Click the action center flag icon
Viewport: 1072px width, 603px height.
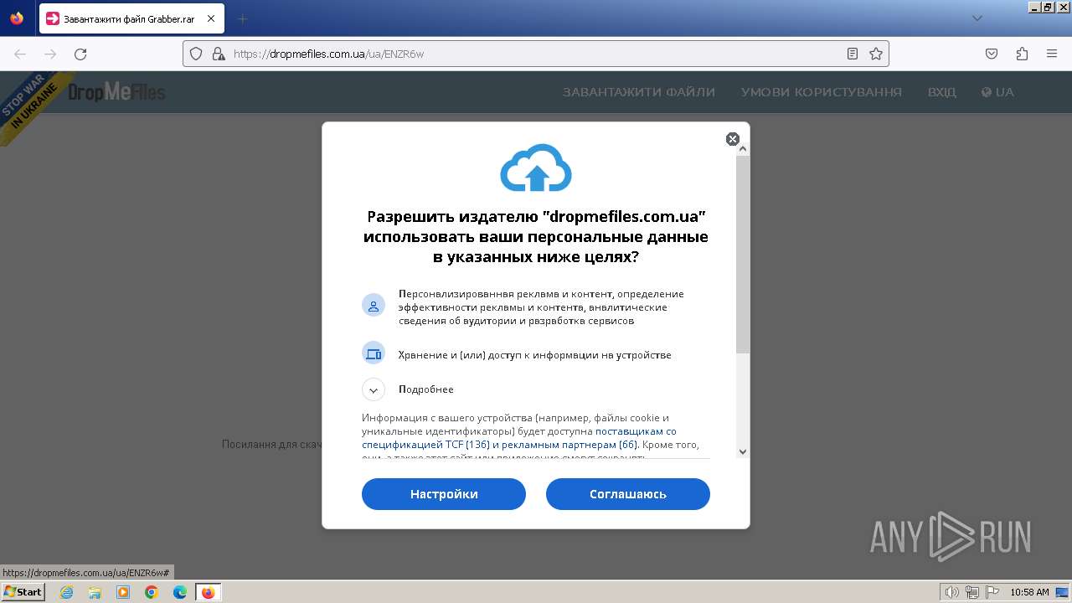[x=993, y=592]
